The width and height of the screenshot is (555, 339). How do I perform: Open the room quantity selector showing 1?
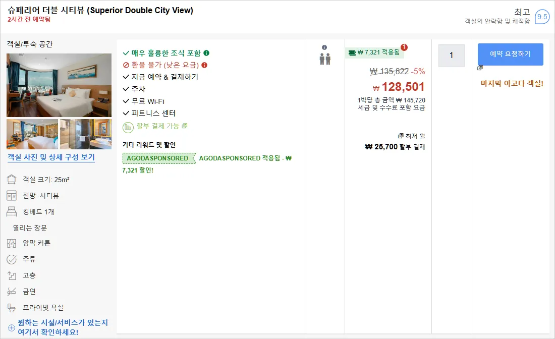coord(451,55)
